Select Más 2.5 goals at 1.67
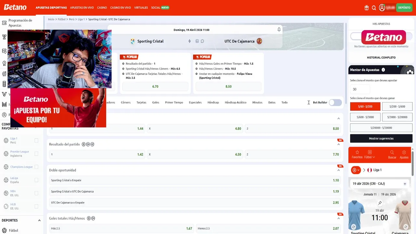 [x=122, y=228]
